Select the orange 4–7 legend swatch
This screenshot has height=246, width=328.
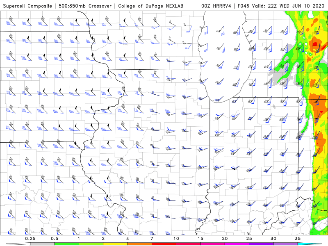139,244
